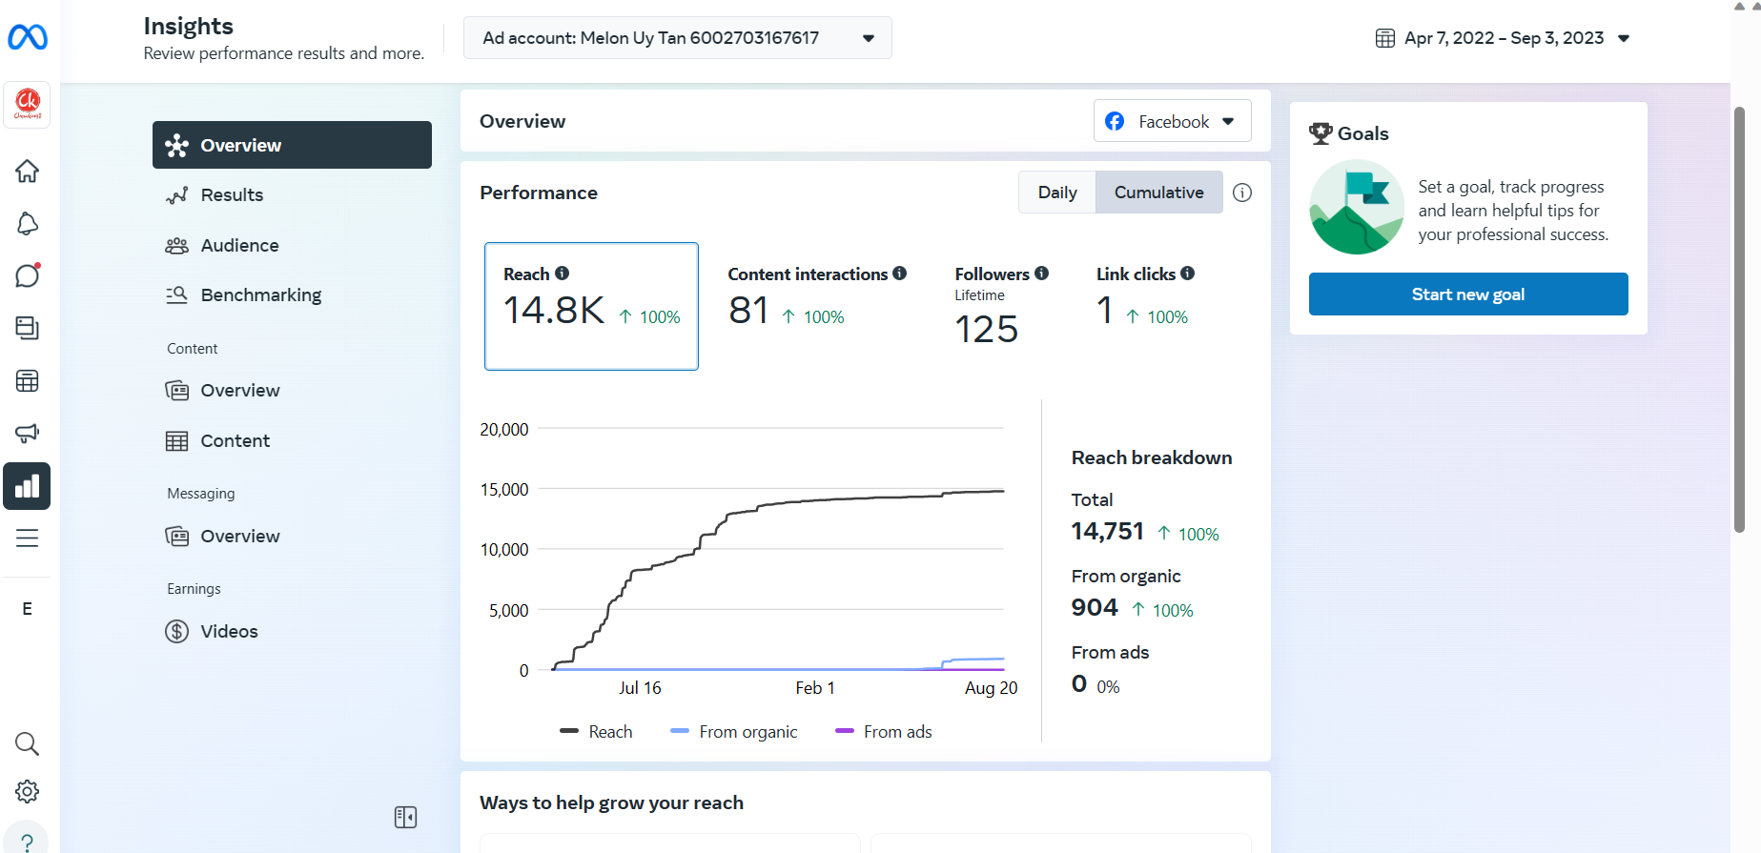
Task: Switch performance view to Cumulative
Action: (1158, 193)
